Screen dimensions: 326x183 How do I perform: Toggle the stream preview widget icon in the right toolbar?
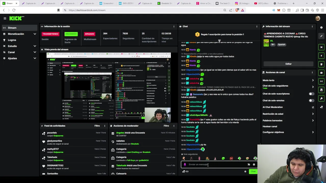coord(321,47)
